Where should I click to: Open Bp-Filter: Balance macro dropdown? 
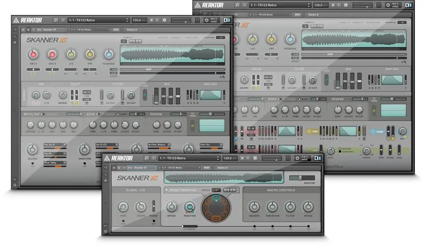tap(159, 145)
